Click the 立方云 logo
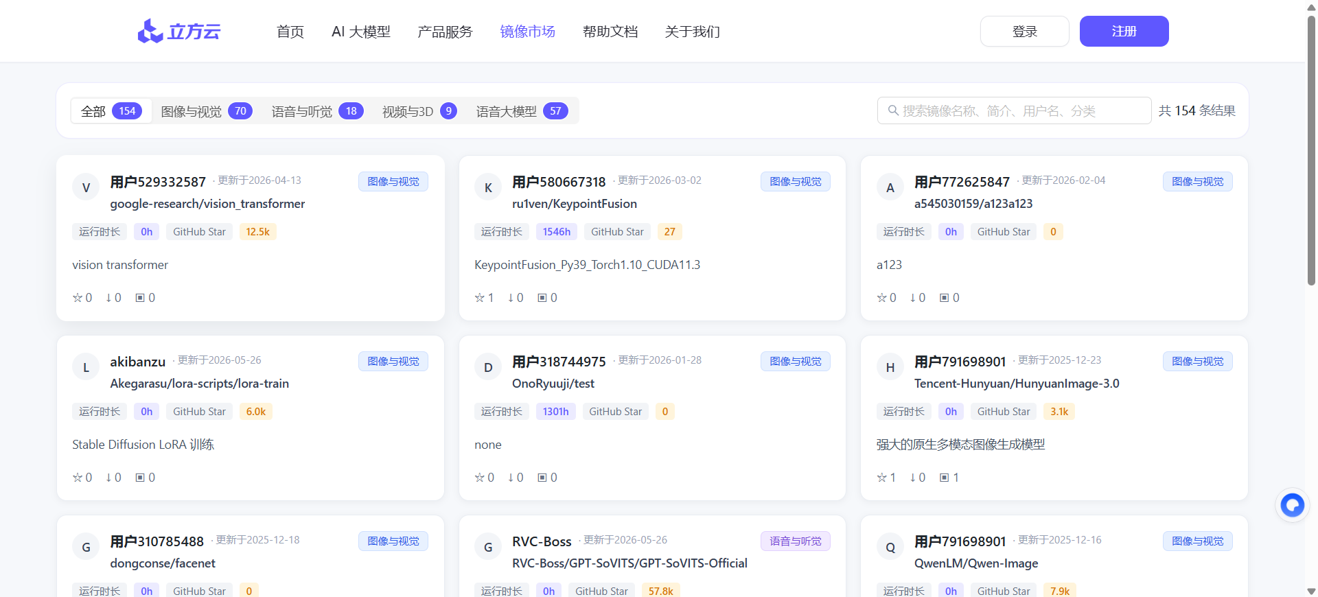This screenshot has height=597, width=1318. pos(179,32)
